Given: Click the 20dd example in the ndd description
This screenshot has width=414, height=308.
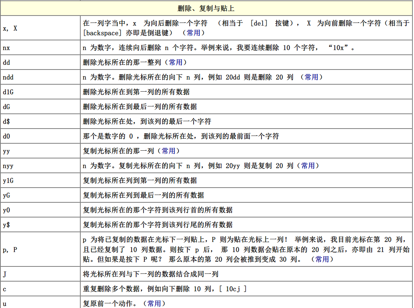Looking at the screenshot, I should pyautogui.click(x=233, y=77).
